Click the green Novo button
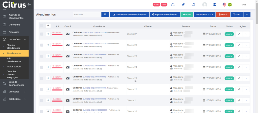 (187, 15)
